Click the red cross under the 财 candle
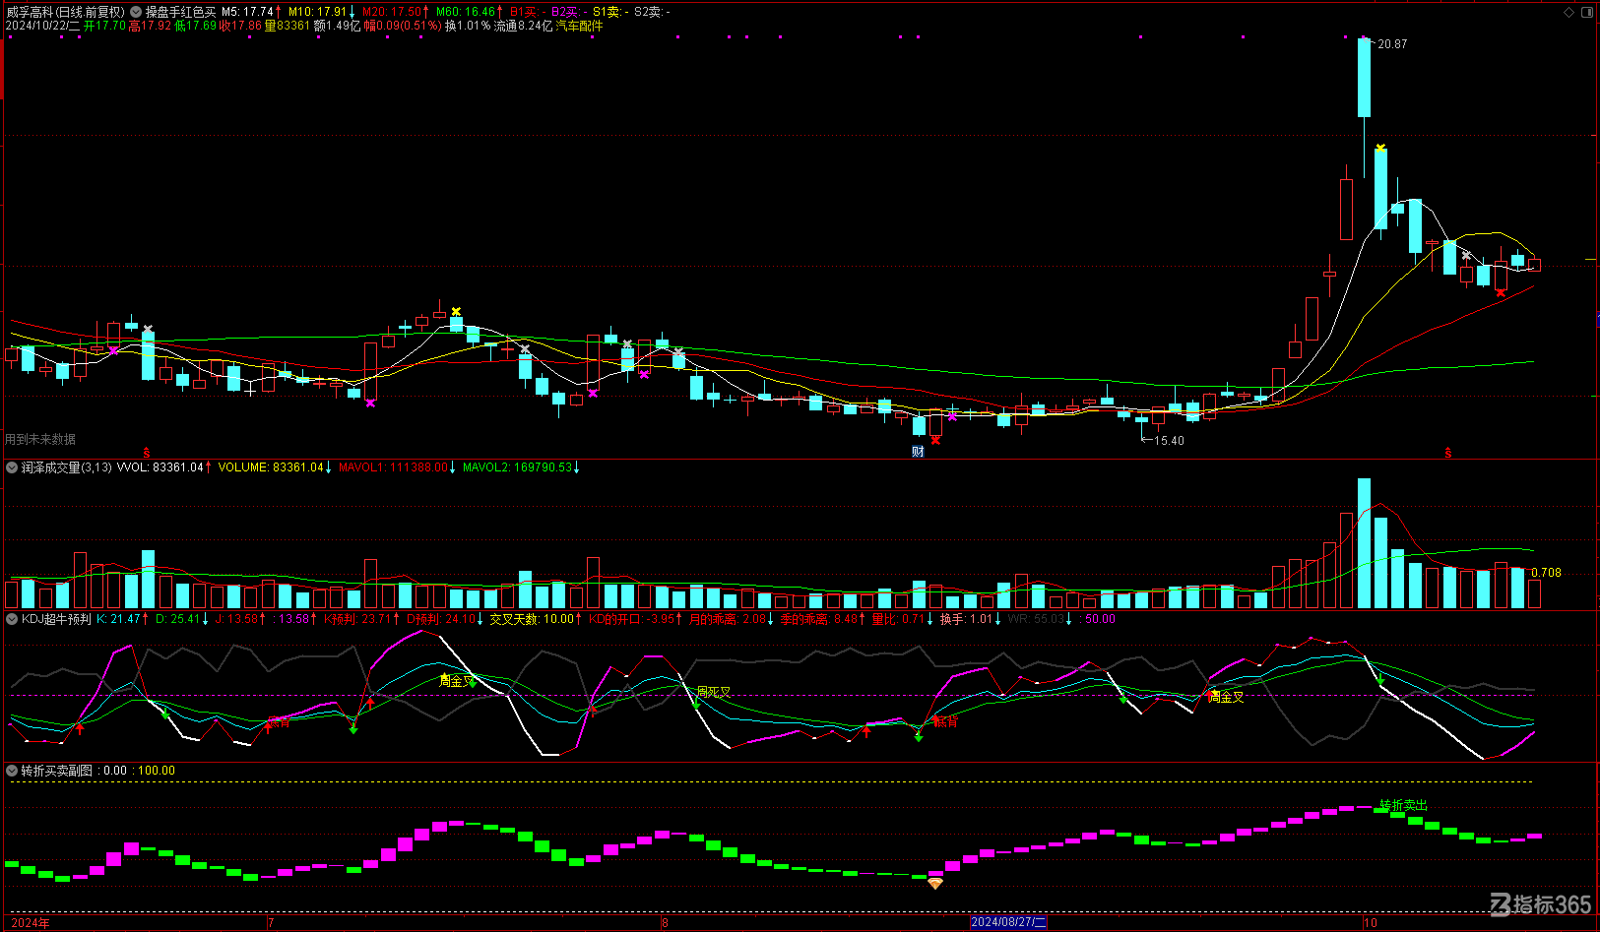The height and width of the screenshot is (932, 1600). [935, 440]
